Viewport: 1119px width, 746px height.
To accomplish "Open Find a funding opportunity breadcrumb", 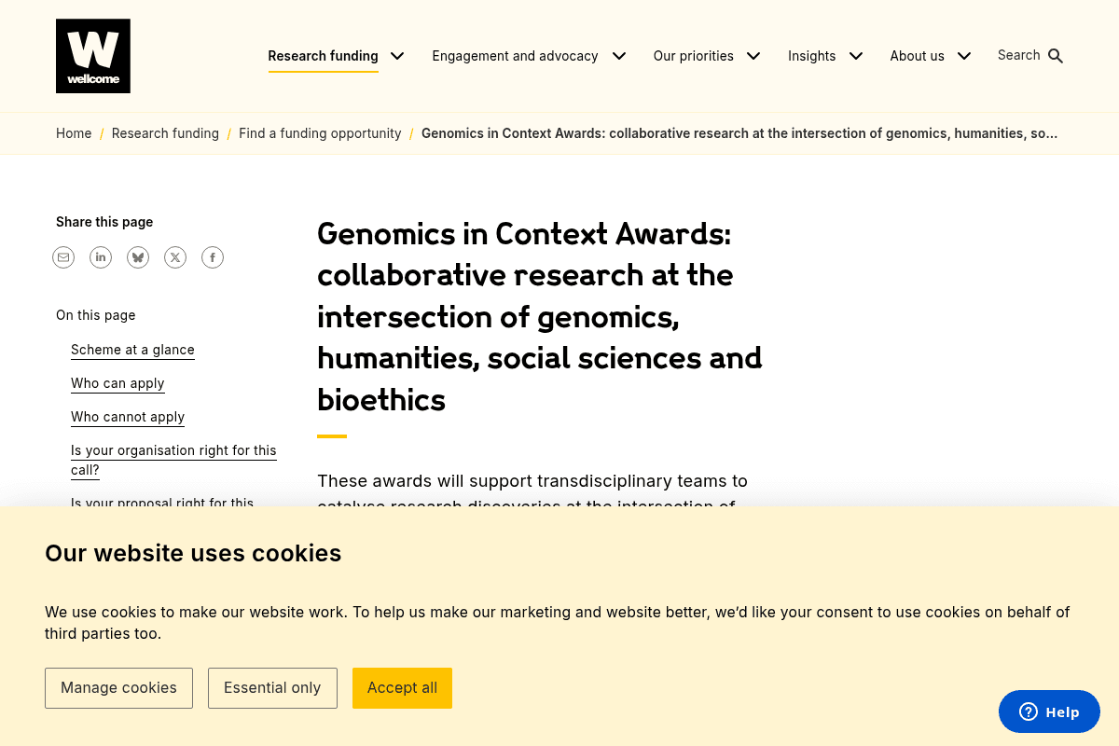I will [x=320, y=133].
